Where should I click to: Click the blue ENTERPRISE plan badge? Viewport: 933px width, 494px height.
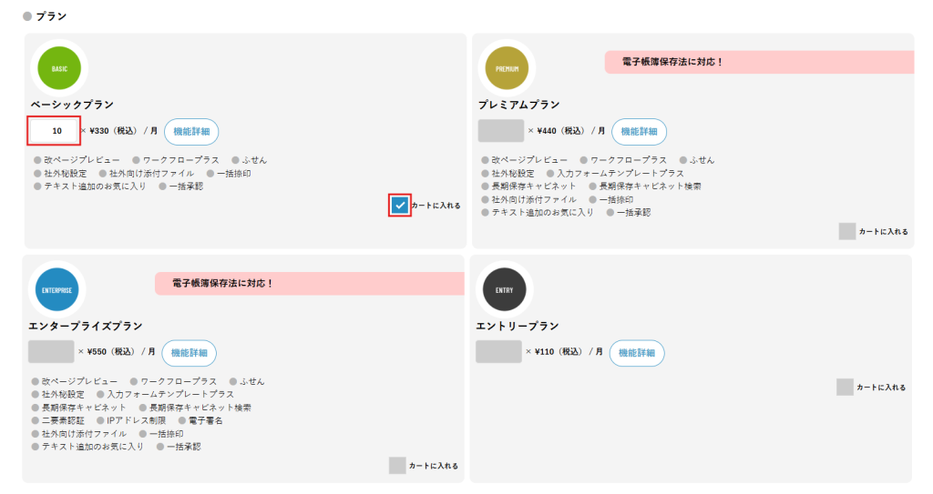pos(57,290)
